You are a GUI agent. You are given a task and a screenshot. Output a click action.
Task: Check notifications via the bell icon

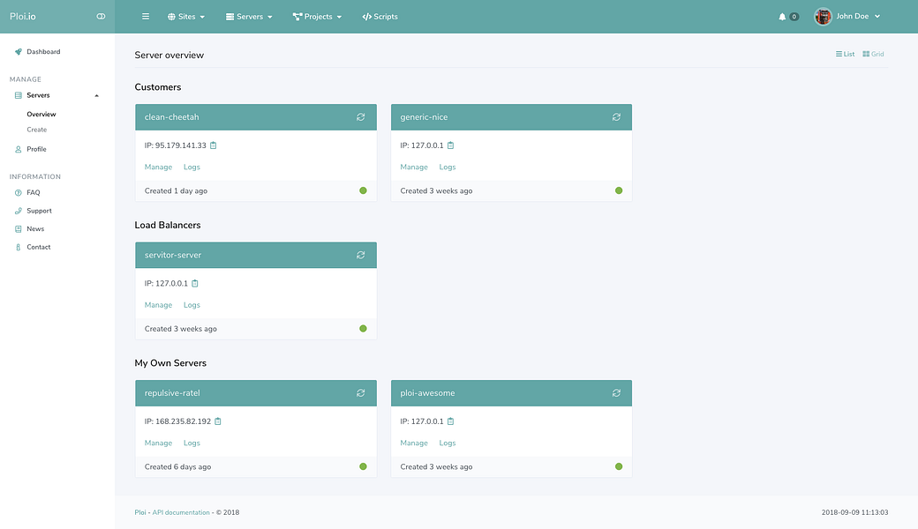[781, 15]
